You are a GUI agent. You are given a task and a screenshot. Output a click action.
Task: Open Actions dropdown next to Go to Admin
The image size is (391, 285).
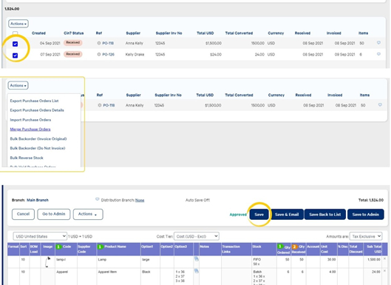tap(88, 215)
